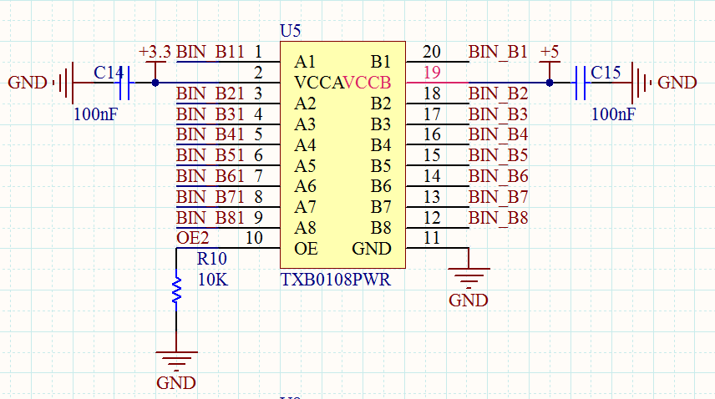This screenshot has width=715, height=399.
Task: Select net label BIN_B7
Action: (x=498, y=197)
